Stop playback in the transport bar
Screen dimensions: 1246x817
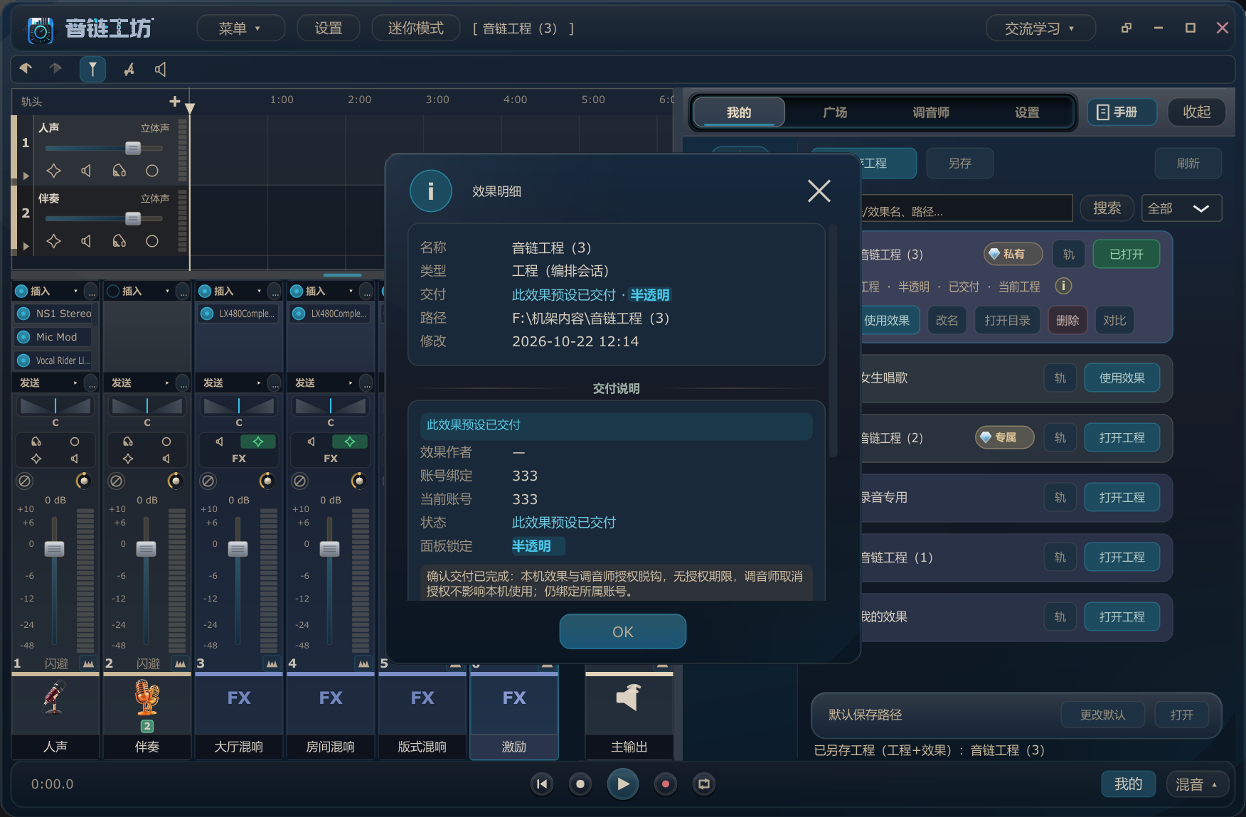[x=580, y=784]
